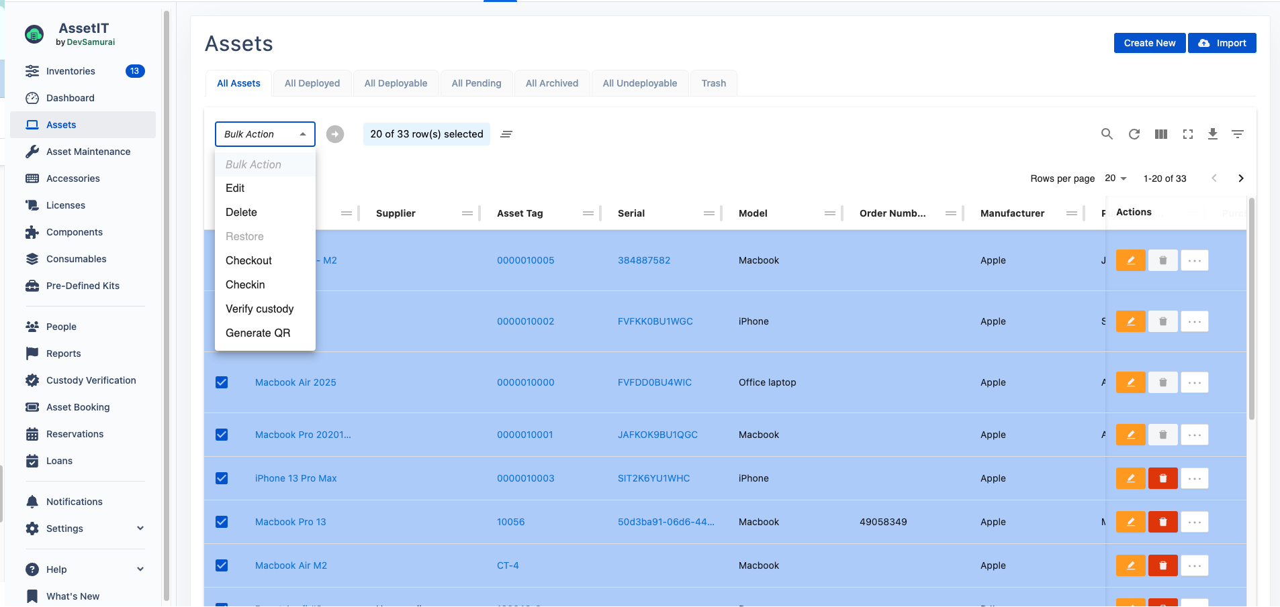Choose Verify custody bulk action
This screenshot has width=1280, height=607.
265,309
